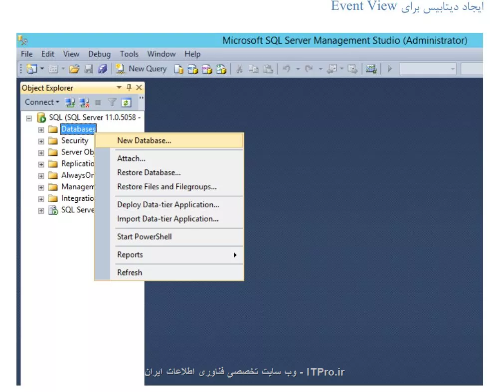Open the Help menu
The height and width of the screenshot is (392, 490).
point(192,54)
